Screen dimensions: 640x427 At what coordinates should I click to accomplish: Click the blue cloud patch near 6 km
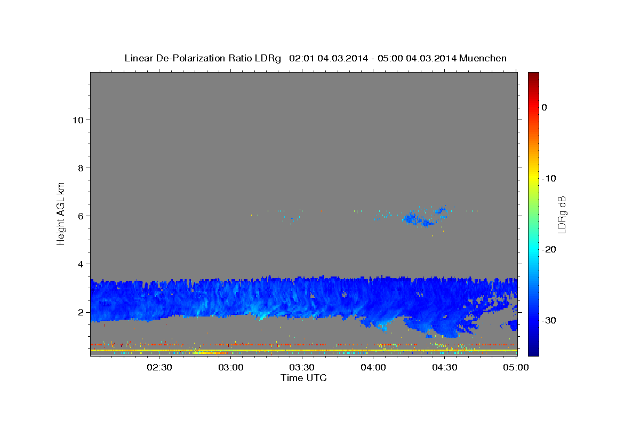click(x=424, y=217)
